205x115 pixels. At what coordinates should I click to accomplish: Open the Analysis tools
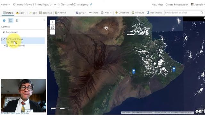coord(61,13)
